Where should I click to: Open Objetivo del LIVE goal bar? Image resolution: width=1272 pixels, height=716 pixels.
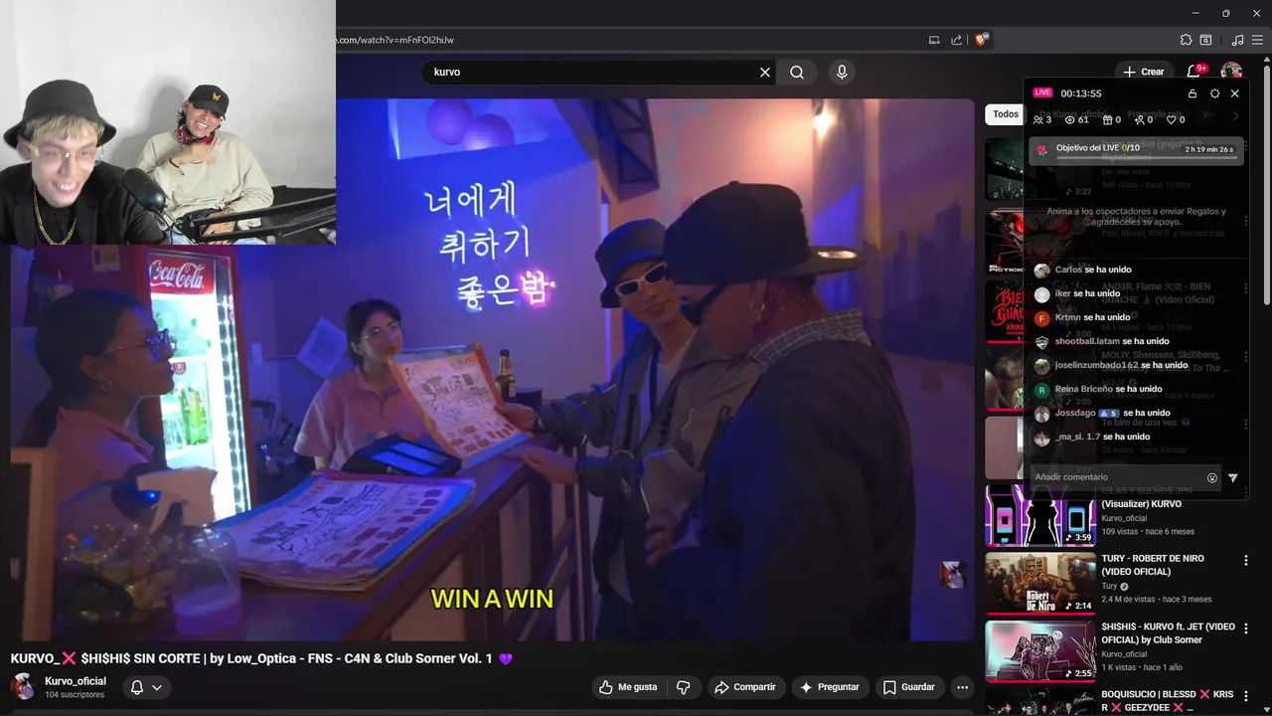(1136, 150)
